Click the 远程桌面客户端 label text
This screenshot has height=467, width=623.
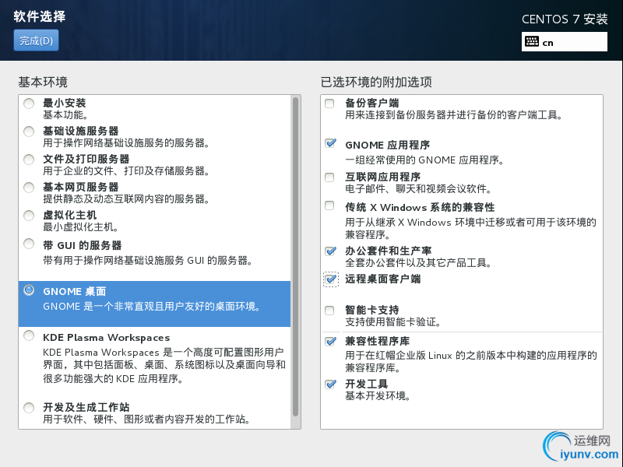click(382, 279)
